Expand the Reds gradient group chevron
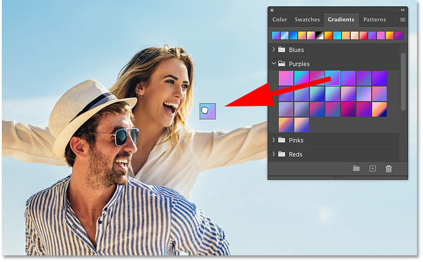The width and height of the screenshot is (423, 262). click(x=273, y=154)
